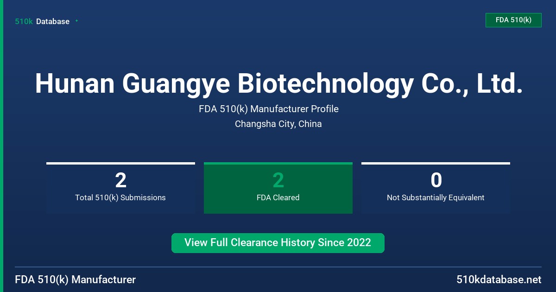Click the FDA 510(k) badge button
Image resolution: width=556 pixels, height=292 pixels.
coord(513,20)
